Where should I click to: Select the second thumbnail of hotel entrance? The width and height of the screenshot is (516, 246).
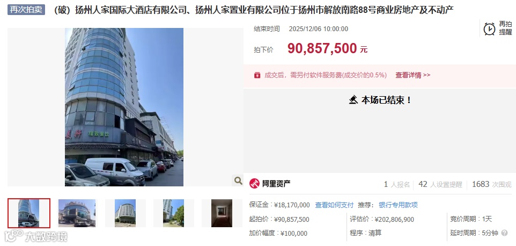click(77, 213)
